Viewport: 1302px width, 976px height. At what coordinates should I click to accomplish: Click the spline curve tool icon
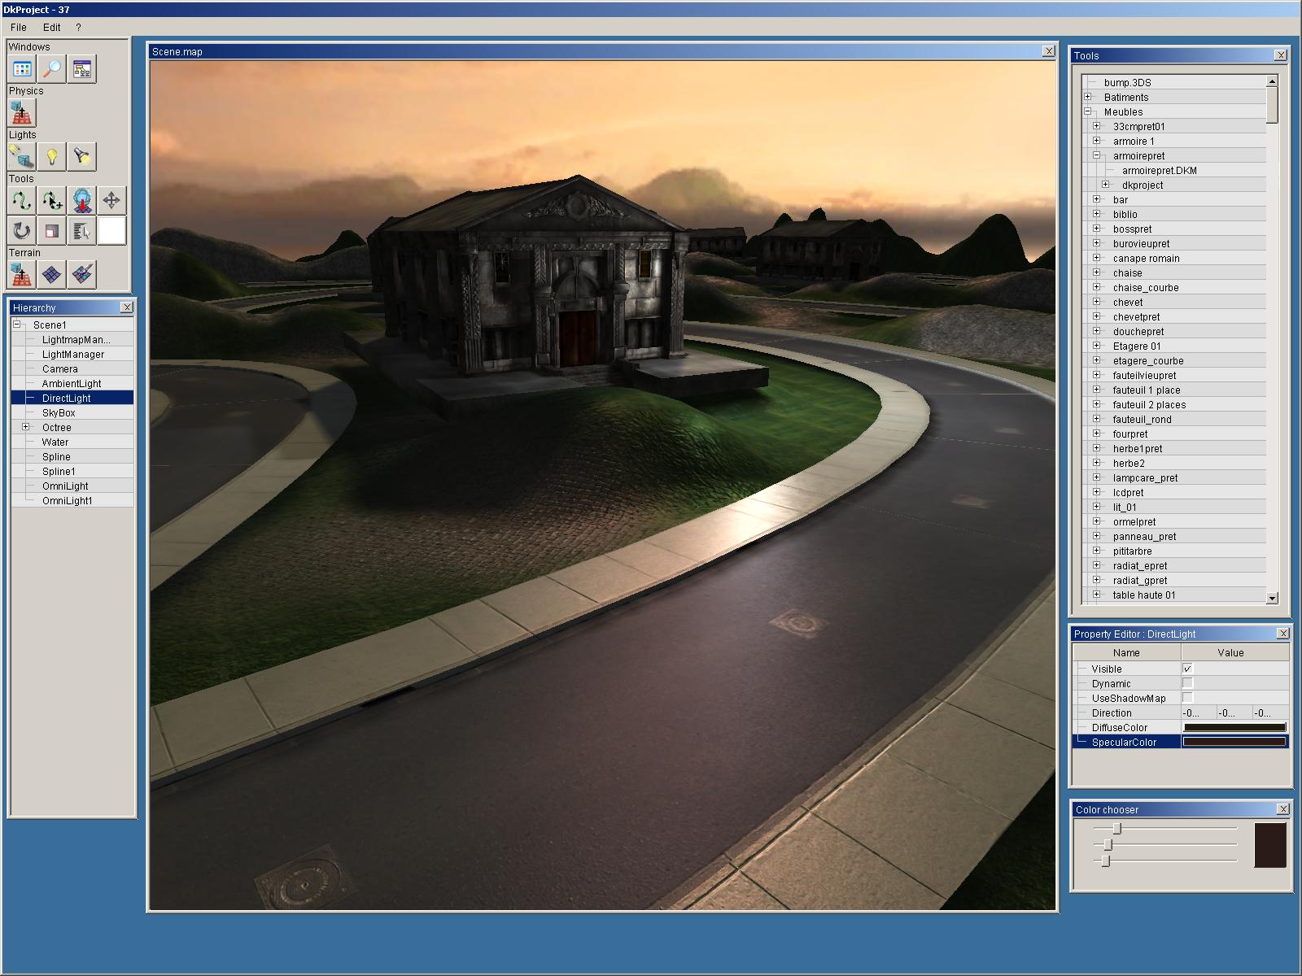tap(22, 200)
